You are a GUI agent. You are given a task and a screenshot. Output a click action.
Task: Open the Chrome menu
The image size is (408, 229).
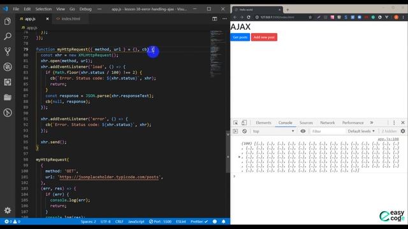tap(404, 17)
